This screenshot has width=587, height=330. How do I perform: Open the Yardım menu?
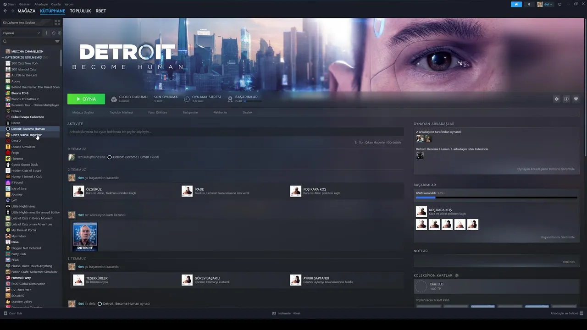[69, 4]
